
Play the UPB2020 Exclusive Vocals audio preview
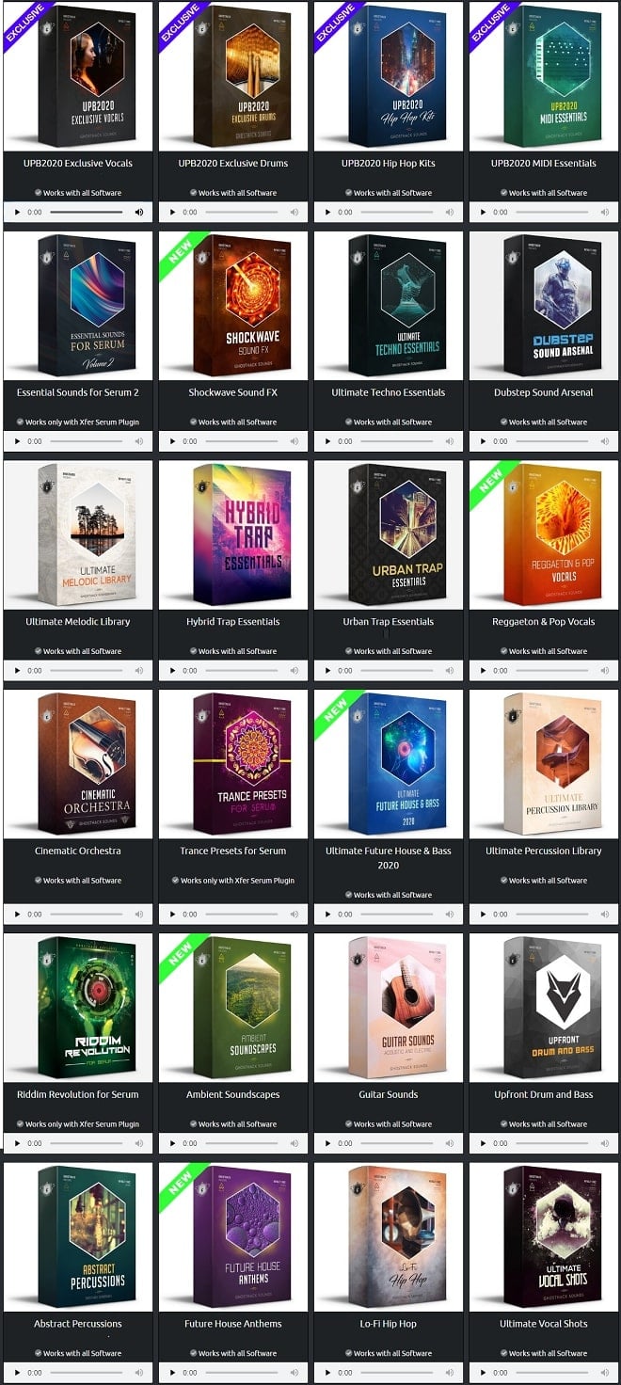(x=17, y=213)
